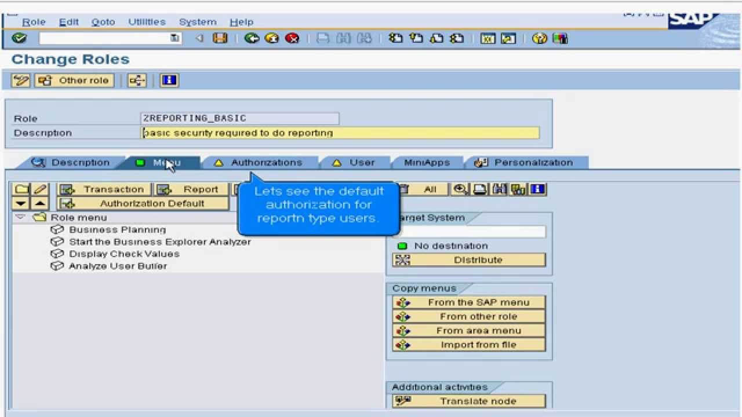Click the red Cancel icon
The width and height of the screenshot is (742, 417).
[292, 38]
